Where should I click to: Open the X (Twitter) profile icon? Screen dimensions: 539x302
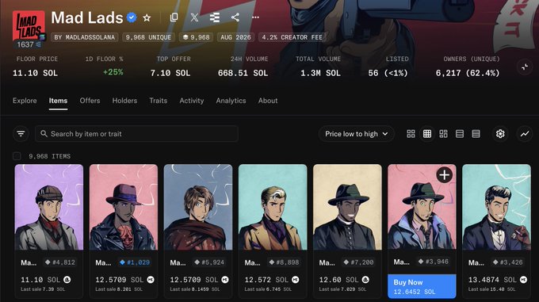click(194, 17)
